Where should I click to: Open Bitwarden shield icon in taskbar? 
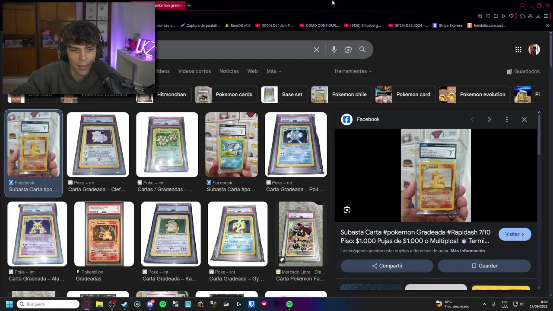coord(251,304)
